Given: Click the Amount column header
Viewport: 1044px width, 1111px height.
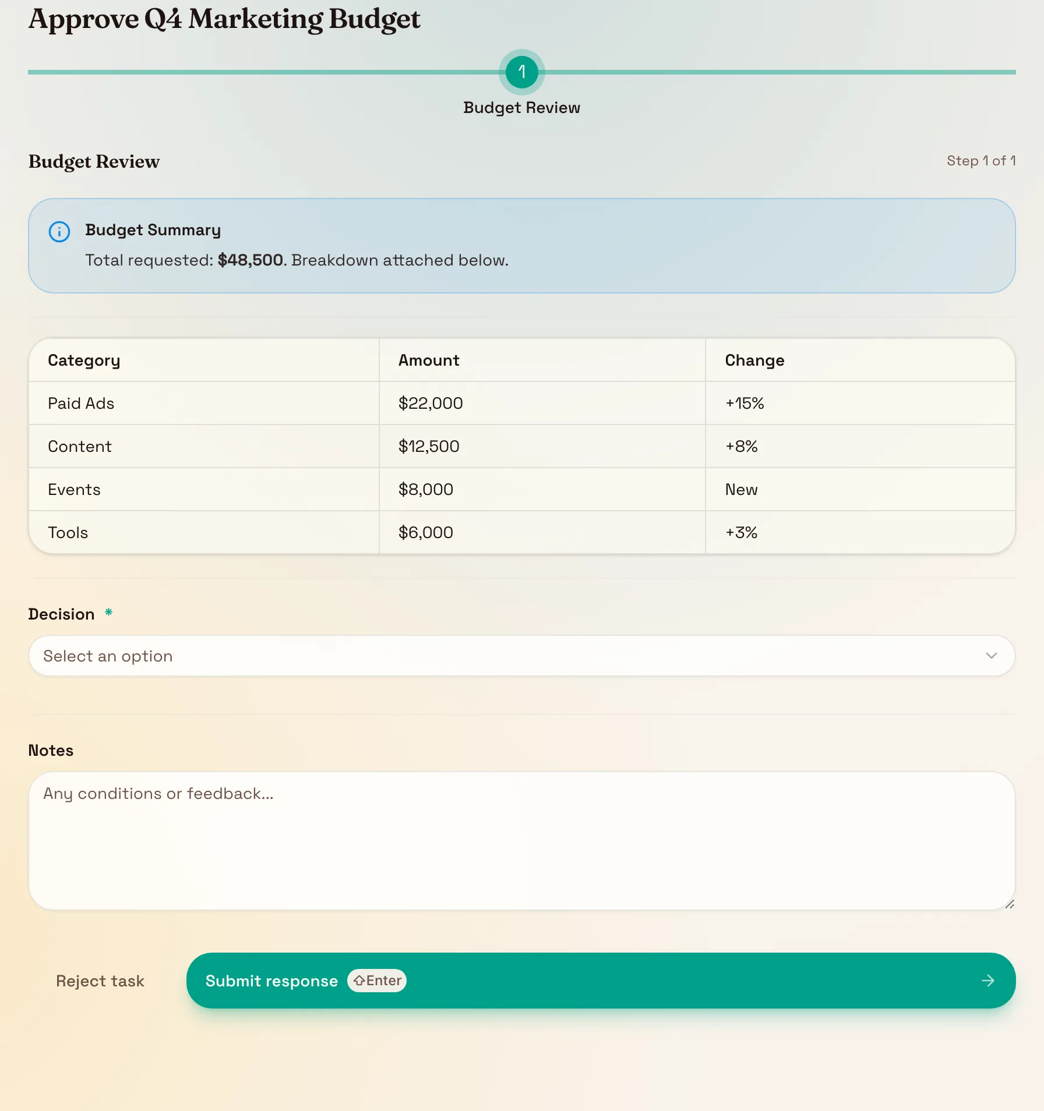Looking at the screenshot, I should [429, 360].
